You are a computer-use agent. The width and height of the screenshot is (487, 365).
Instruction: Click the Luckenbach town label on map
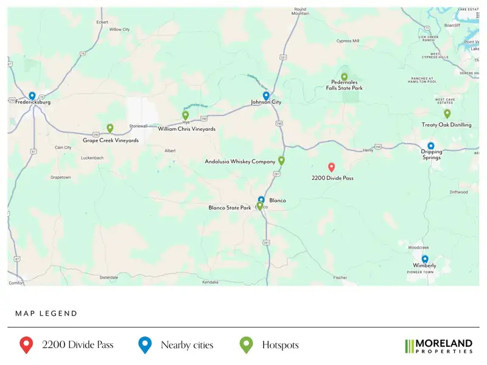[93, 158]
